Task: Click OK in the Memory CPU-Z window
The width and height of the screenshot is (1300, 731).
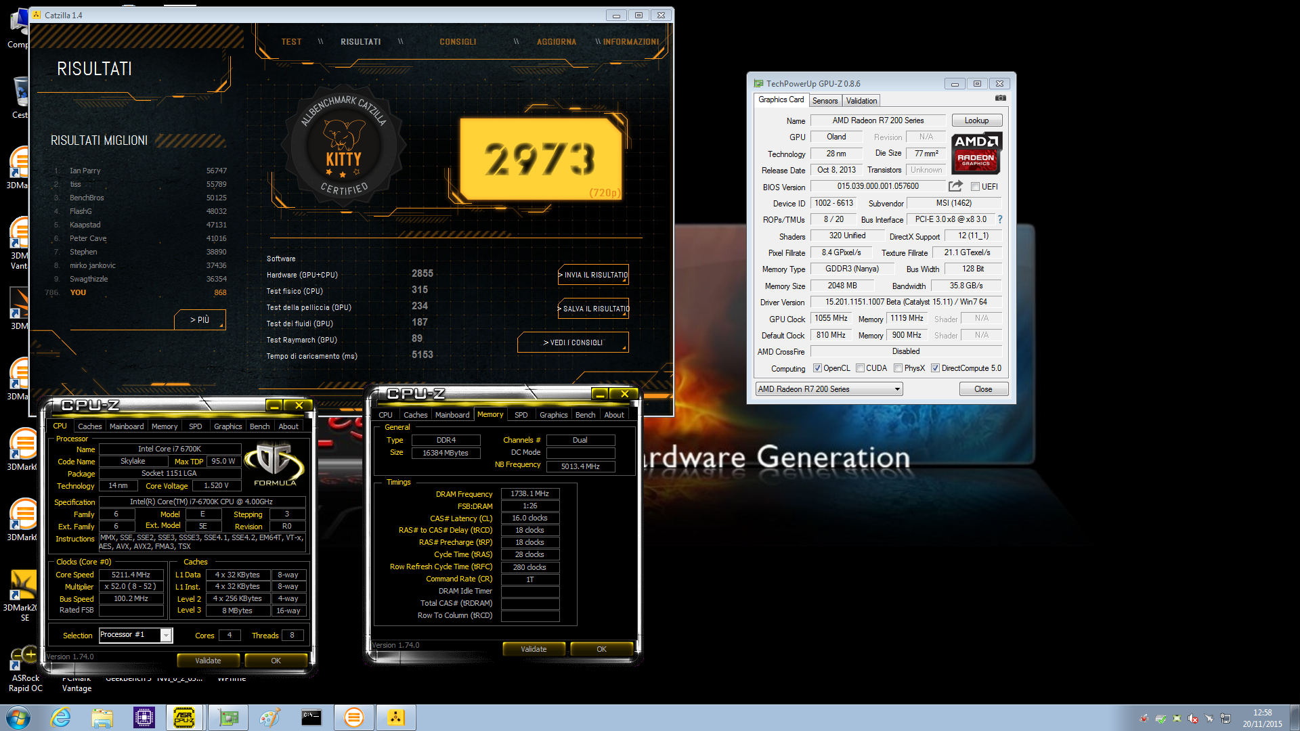Action: 601,649
